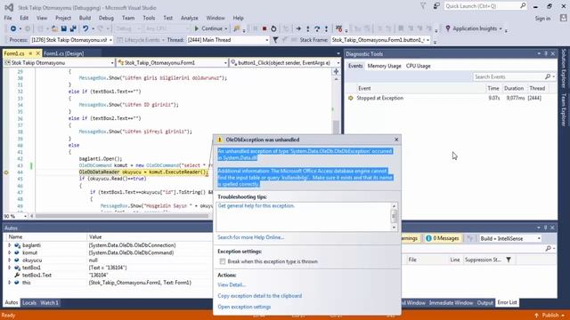Screen dimensions: 570x320
Task: Undo the last action via toolbar icon
Action: 85,28
